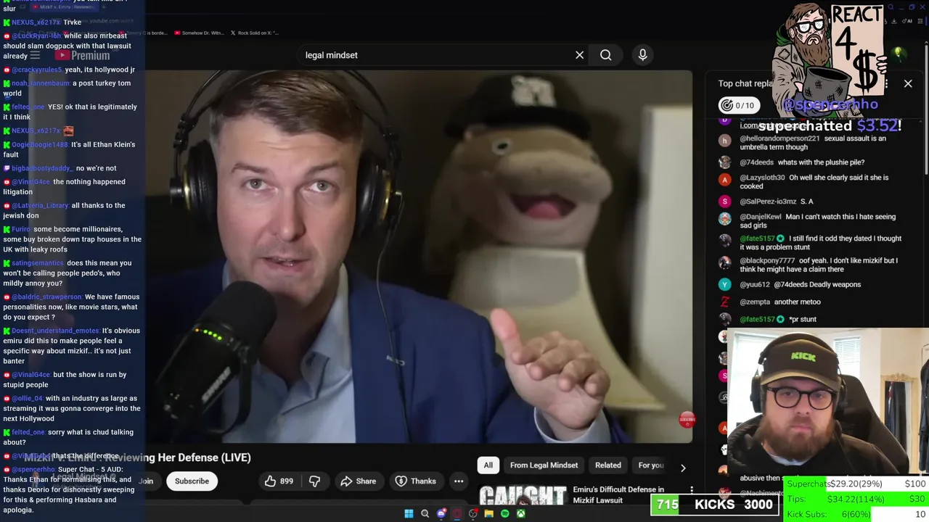Screen dimensions: 929x522
Task: Click the first @fate5157 message 'I still find it odd'
Action: point(820,243)
